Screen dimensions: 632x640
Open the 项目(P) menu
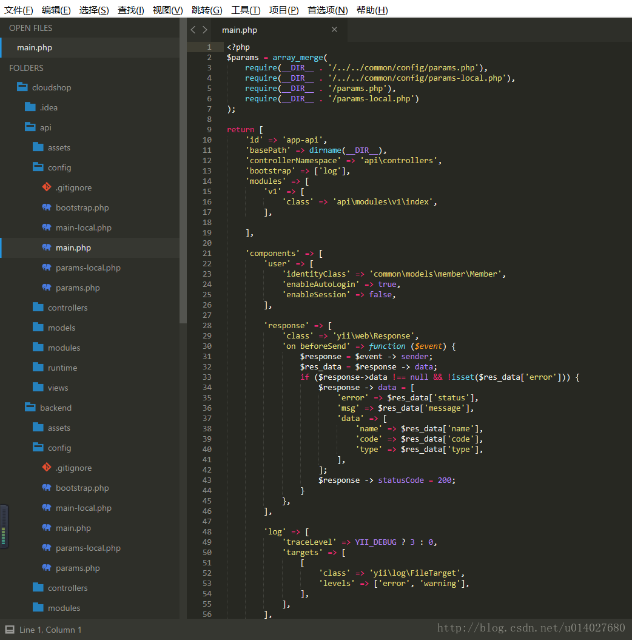click(284, 10)
